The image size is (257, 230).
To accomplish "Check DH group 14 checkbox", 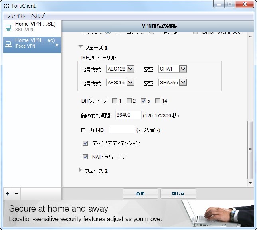I will coord(158,101).
